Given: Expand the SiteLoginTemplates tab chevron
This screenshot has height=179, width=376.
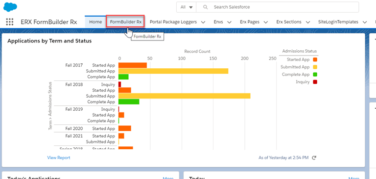Looking at the screenshot, I should click(x=365, y=22).
